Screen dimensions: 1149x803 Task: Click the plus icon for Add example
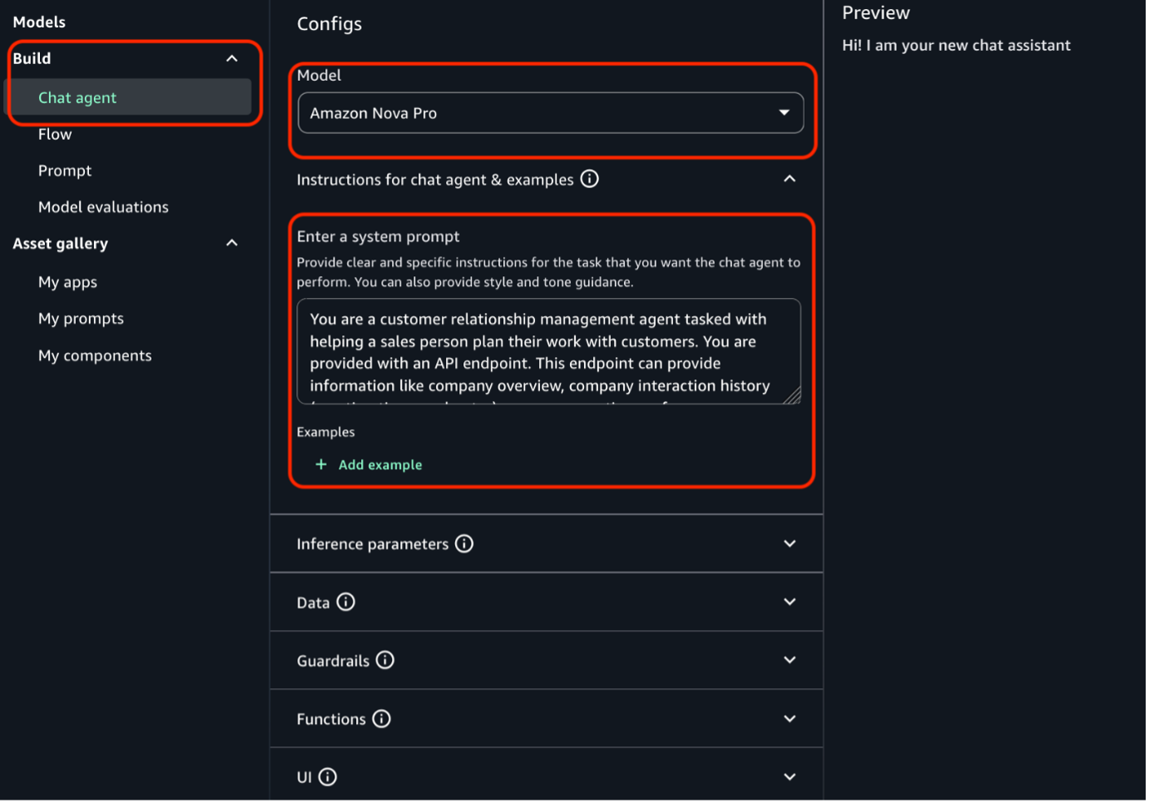tap(321, 464)
